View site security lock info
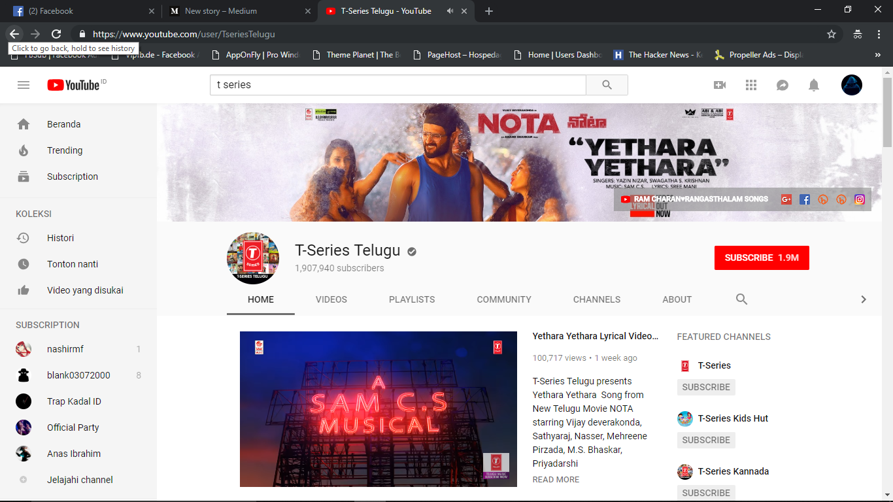This screenshot has height=502, width=893. pyautogui.click(x=82, y=34)
